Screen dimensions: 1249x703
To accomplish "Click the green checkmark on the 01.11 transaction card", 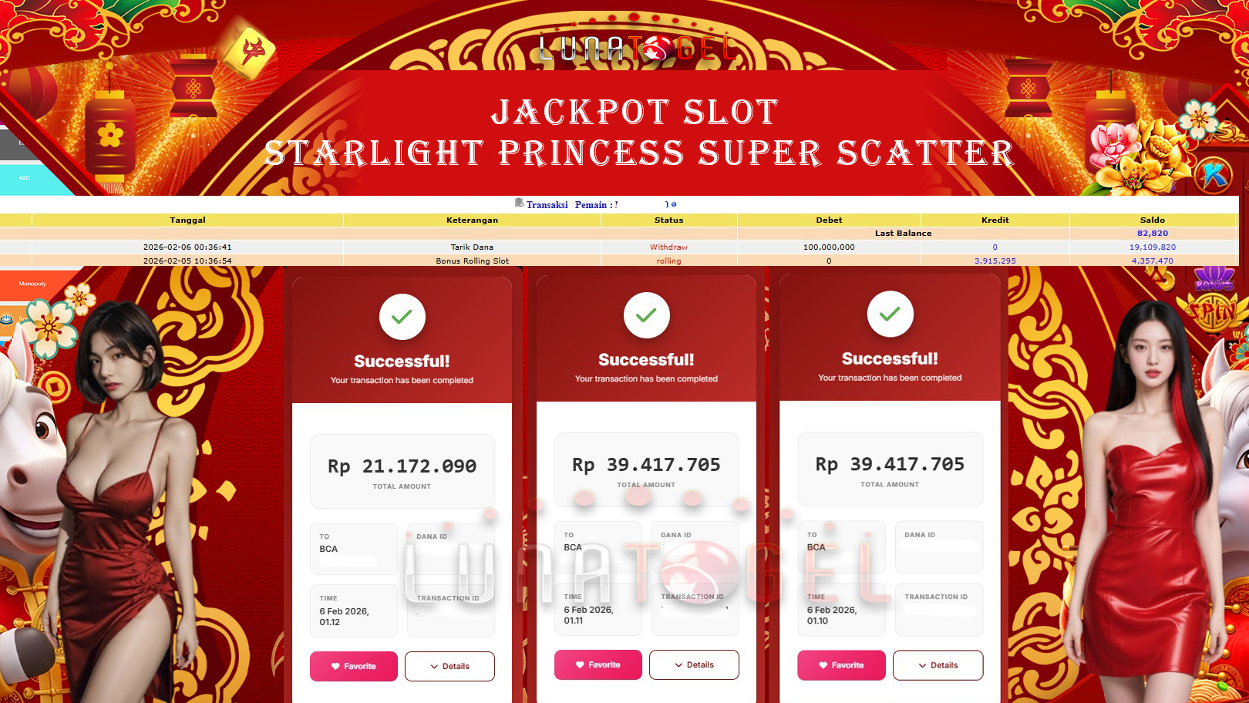I will point(646,314).
